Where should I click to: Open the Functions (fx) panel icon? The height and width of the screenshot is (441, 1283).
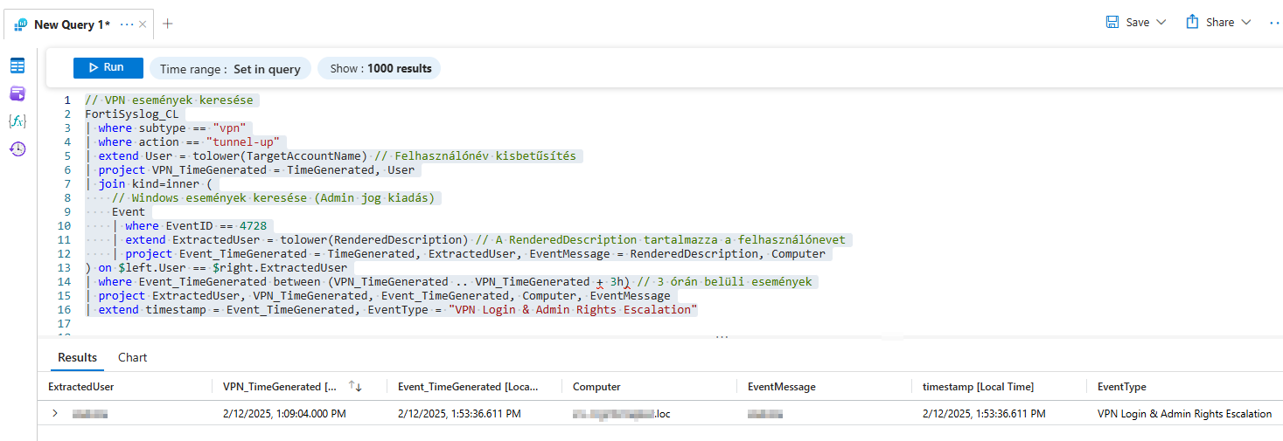click(x=17, y=121)
